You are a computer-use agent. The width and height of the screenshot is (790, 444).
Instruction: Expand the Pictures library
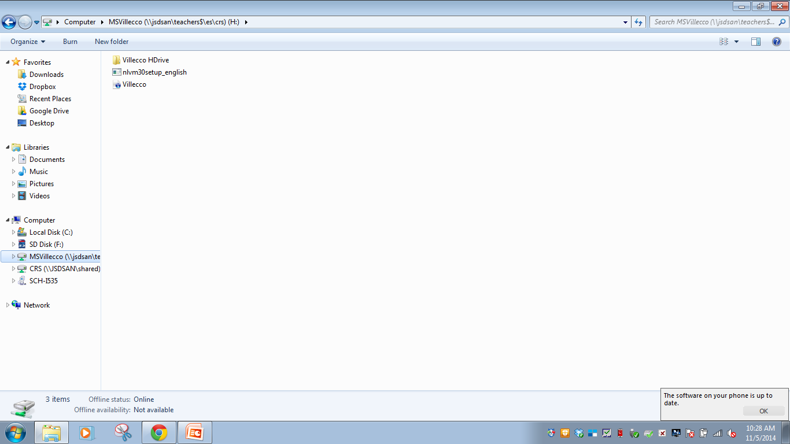[x=14, y=184]
